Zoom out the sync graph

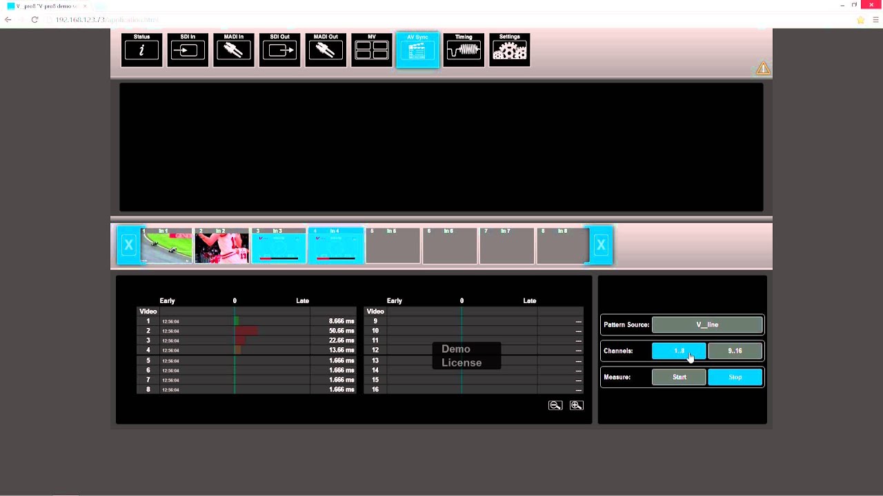tap(555, 406)
